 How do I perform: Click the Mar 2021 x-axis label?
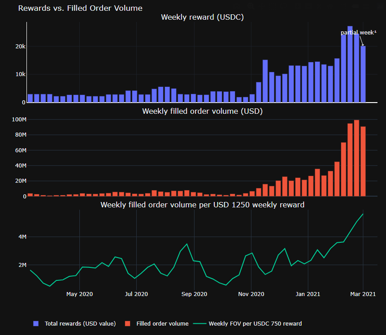pyautogui.click(x=363, y=294)
